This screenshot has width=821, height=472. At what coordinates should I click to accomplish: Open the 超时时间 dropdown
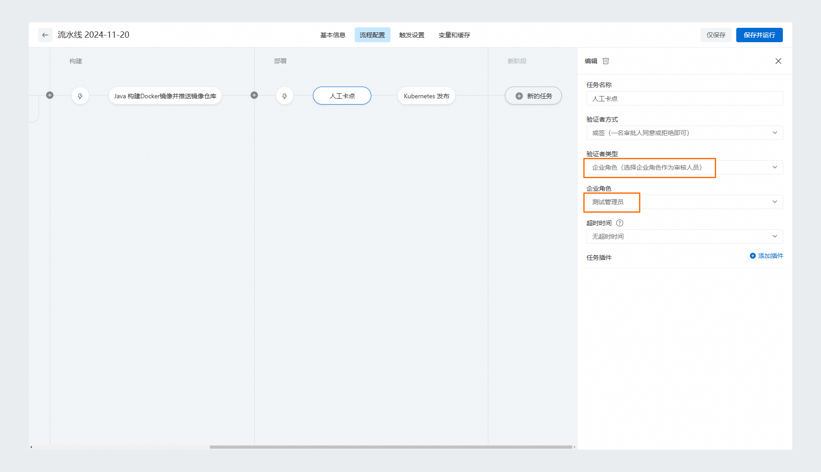(x=685, y=236)
